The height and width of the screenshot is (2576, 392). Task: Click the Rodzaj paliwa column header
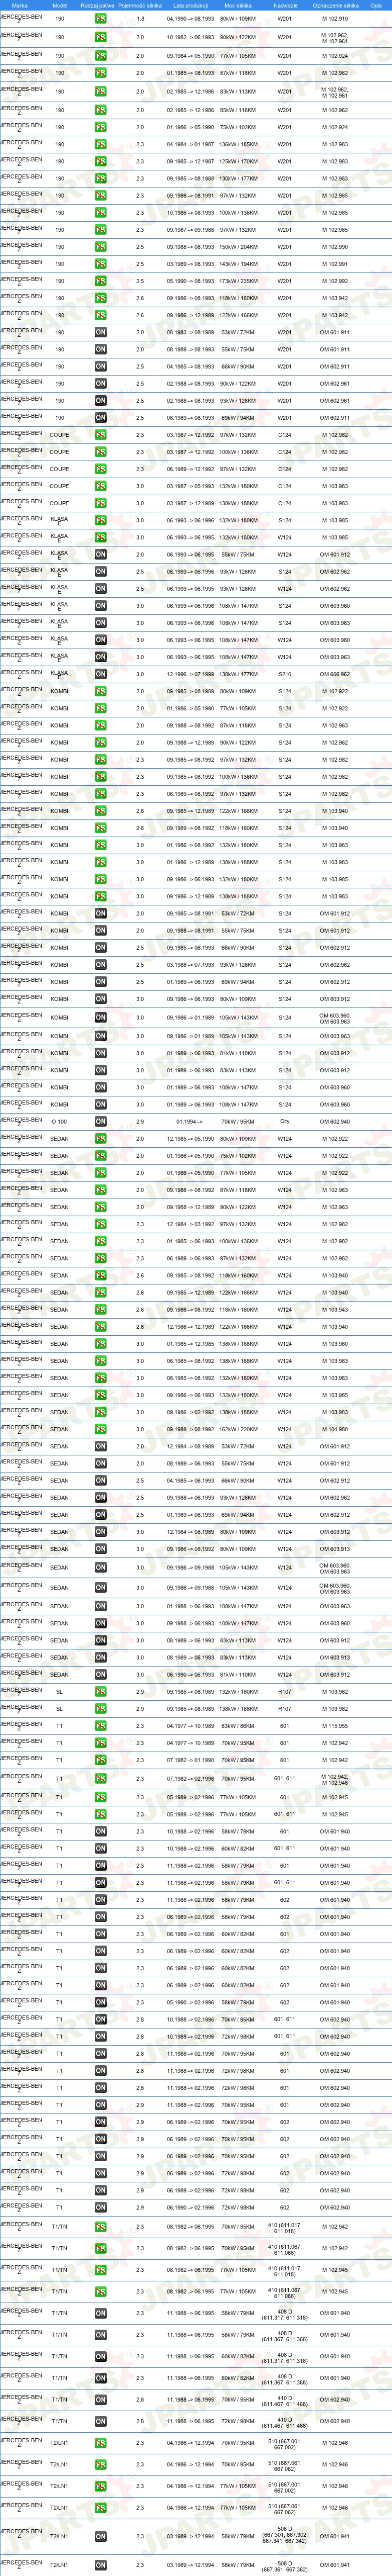pyautogui.click(x=97, y=5)
